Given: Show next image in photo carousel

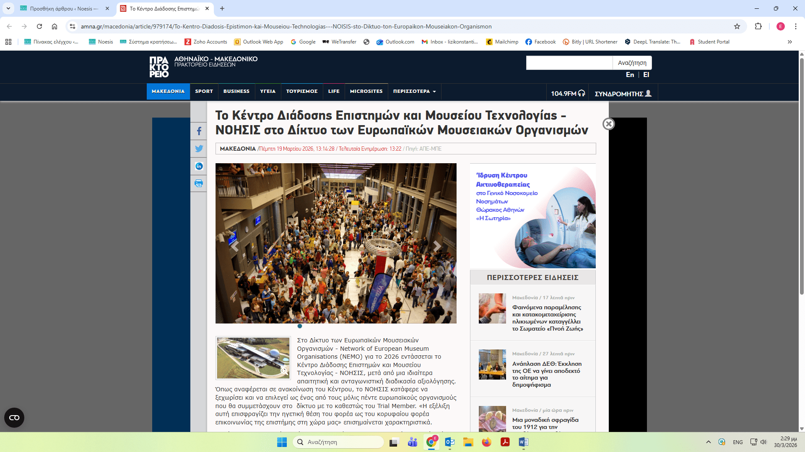Looking at the screenshot, I should tap(437, 246).
